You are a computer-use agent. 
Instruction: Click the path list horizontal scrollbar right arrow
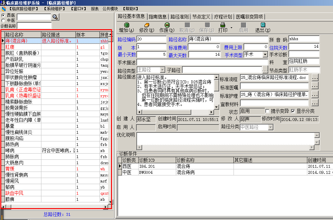(106, 207)
